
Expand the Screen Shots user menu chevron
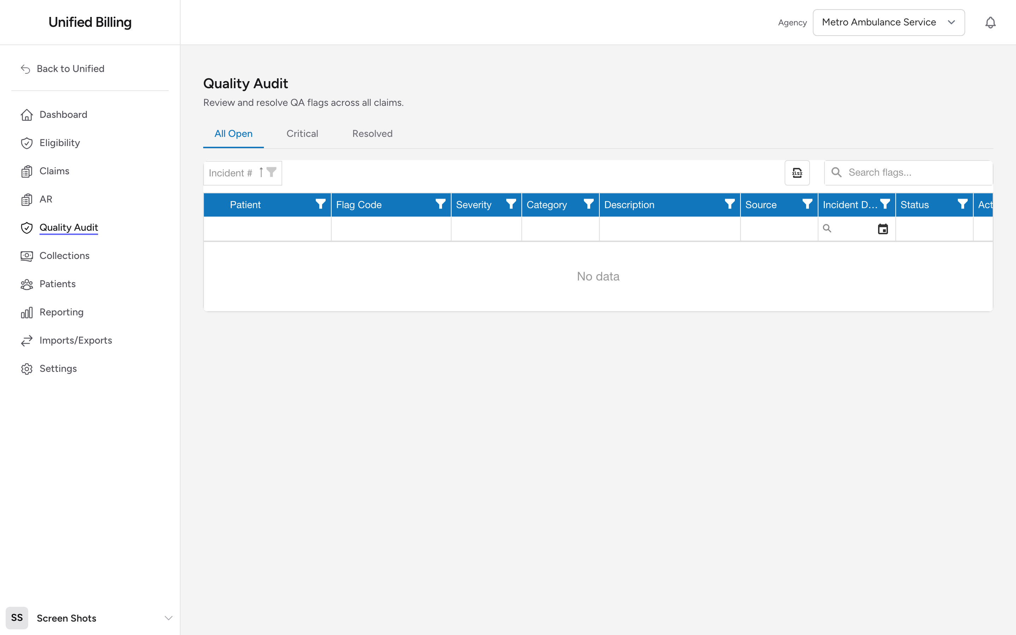click(168, 618)
